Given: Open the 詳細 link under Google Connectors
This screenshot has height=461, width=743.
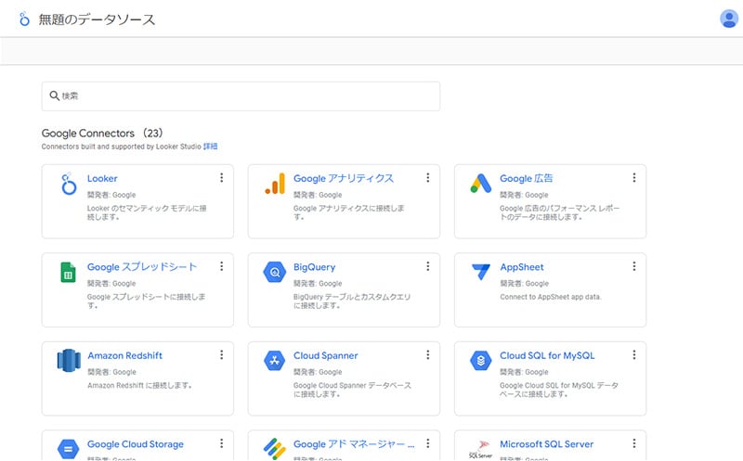Looking at the screenshot, I should tap(211, 147).
